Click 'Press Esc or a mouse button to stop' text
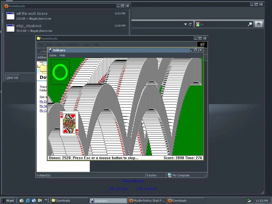272x204 pixels. tap(105, 158)
